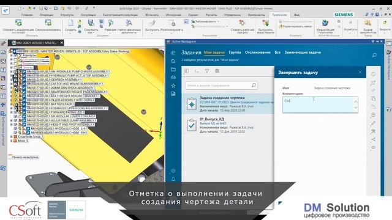Image resolution: width=392 pixels, height=220 pixels.
Task: Click the notifications bell icon in Active Workspace
Action: pyautogui.click(x=173, y=179)
